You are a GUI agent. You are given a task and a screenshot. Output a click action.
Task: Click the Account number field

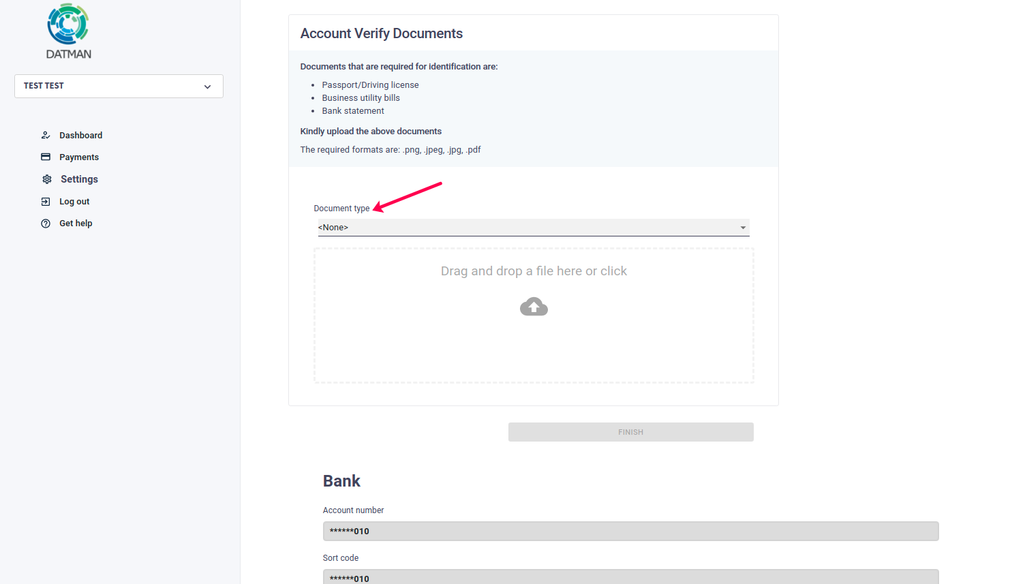coord(630,531)
